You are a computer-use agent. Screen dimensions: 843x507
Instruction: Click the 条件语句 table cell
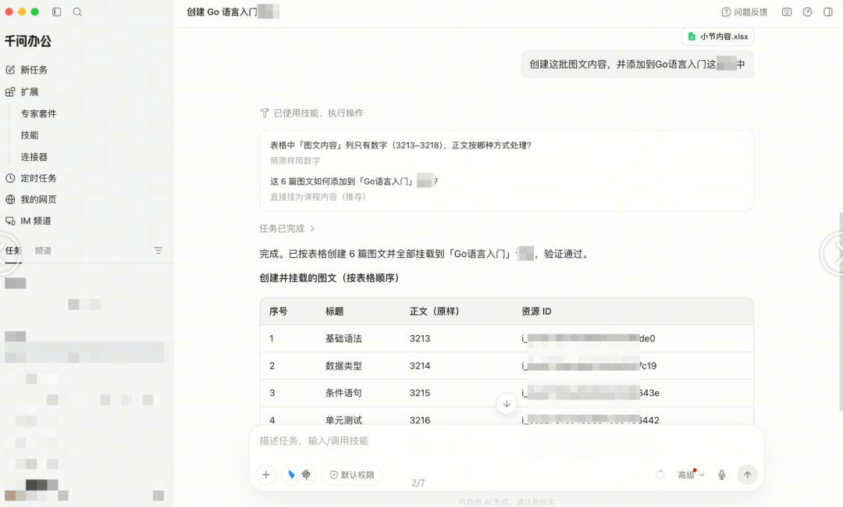[x=343, y=393]
